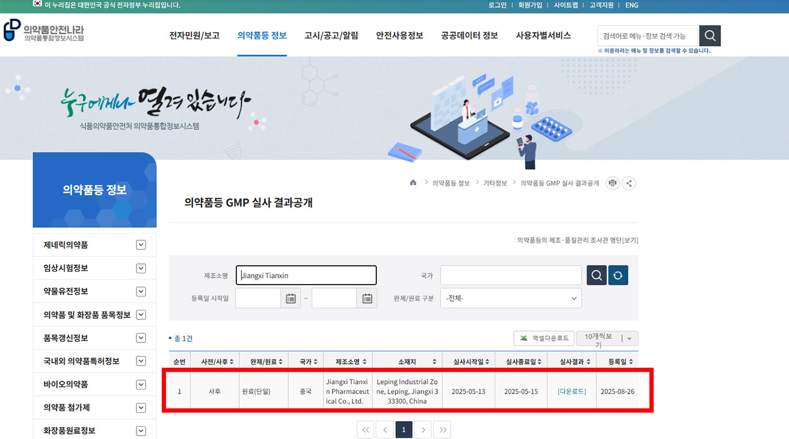The width and height of the screenshot is (789, 439).
Task: Click the share page icon
Action: click(x=629, y=183)
